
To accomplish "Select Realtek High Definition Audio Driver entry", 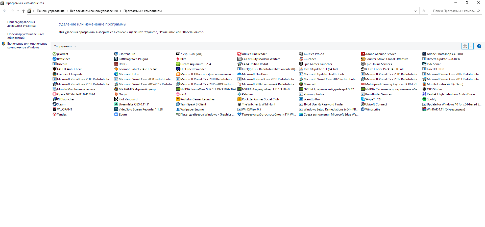I will pyautogui.click(x=449, y=94).
